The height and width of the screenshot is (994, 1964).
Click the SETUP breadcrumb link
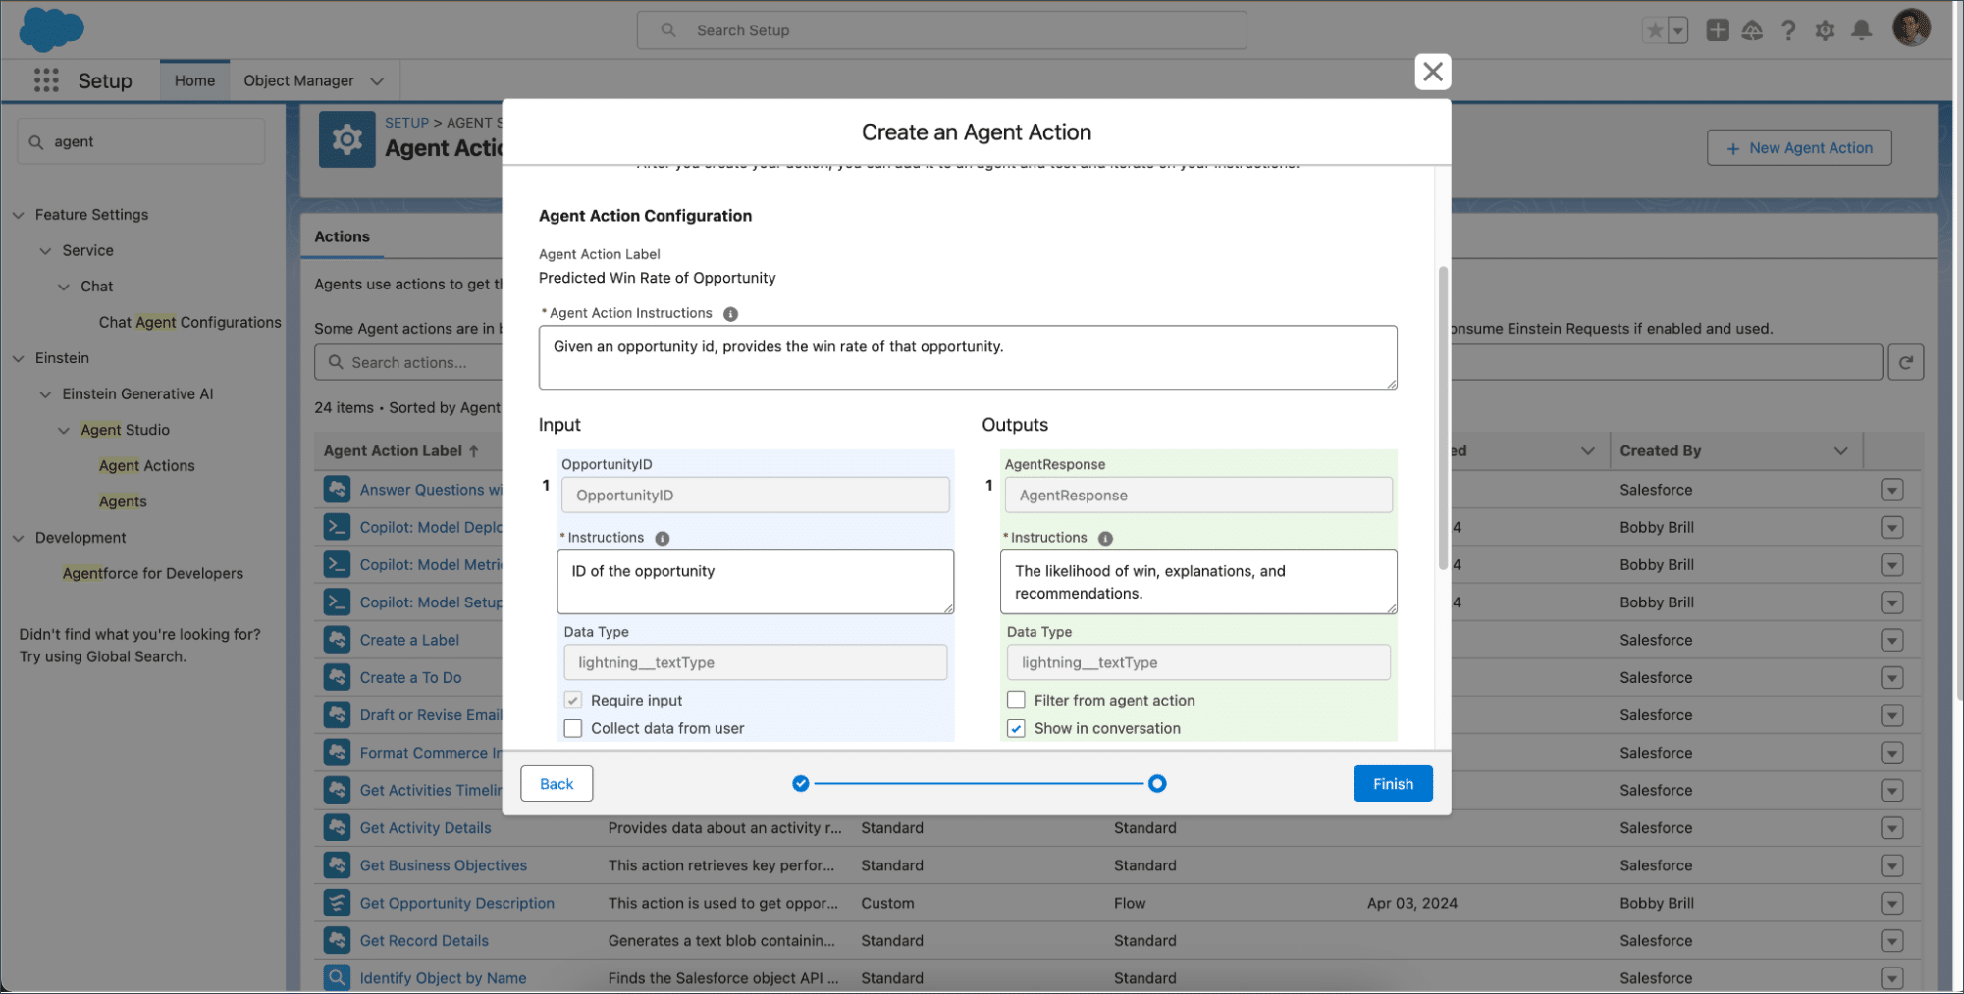pos(406,123)
